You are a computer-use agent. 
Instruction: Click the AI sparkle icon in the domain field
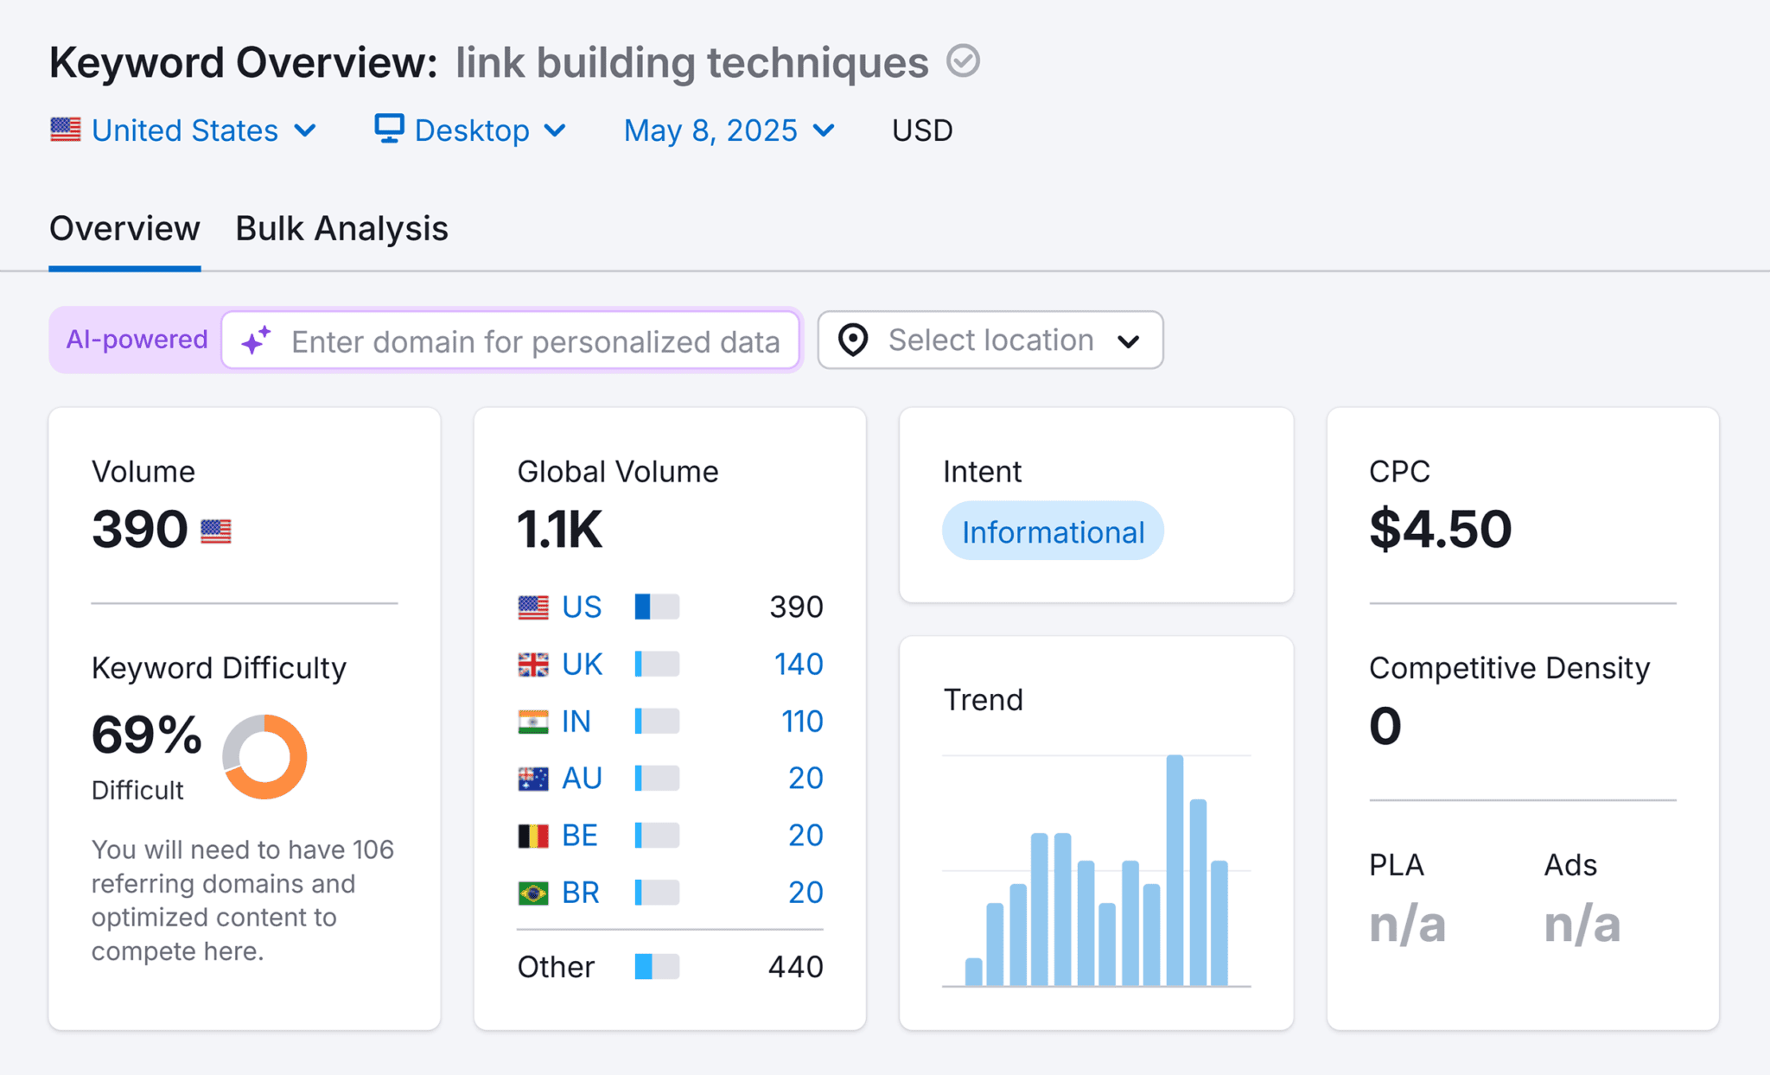click(x=255, y=340)
